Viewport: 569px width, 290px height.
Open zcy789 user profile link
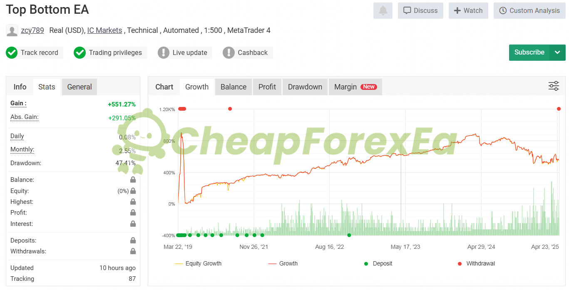[x=32, y=30]
